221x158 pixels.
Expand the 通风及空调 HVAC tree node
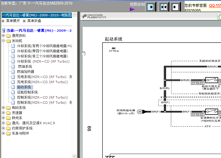coord(3,123)
